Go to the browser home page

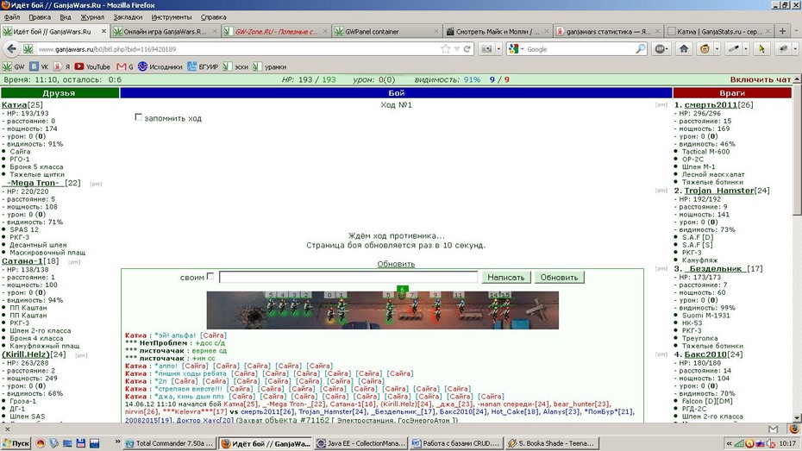point(684,49)
